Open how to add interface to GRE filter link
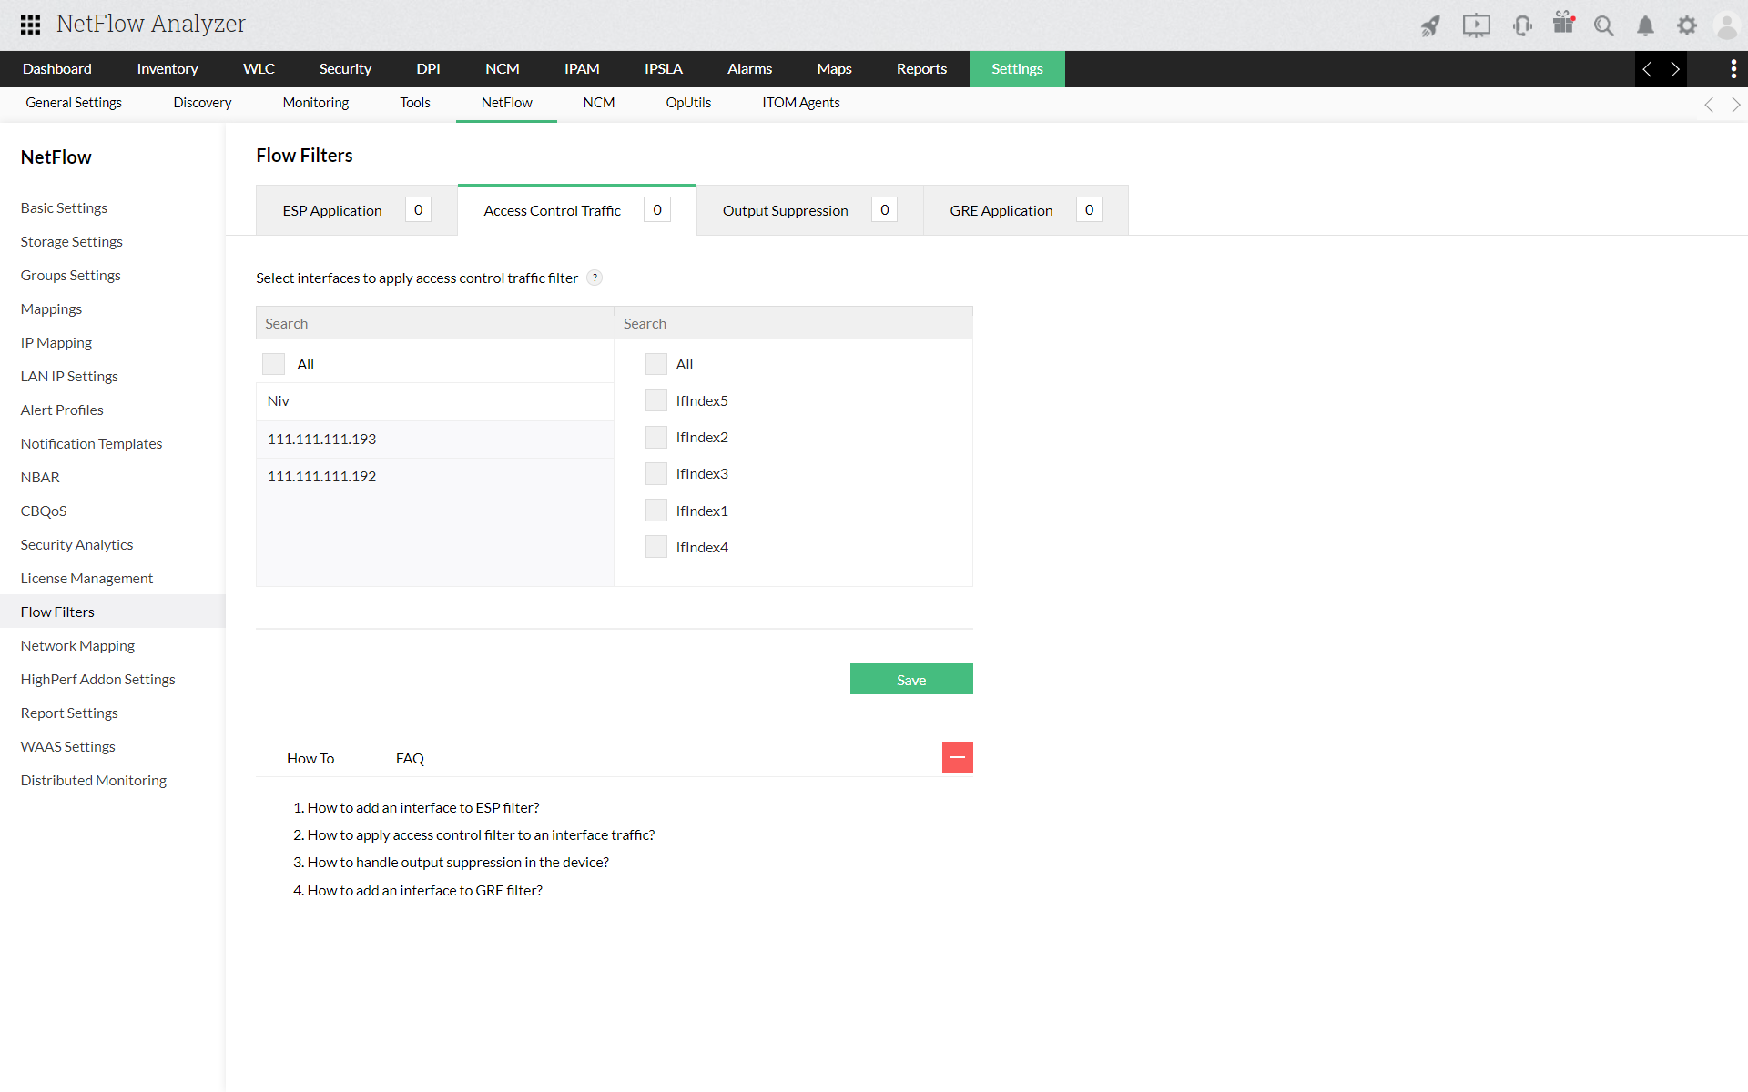This screenshot has height=1092, width=1748. (424, 890)
